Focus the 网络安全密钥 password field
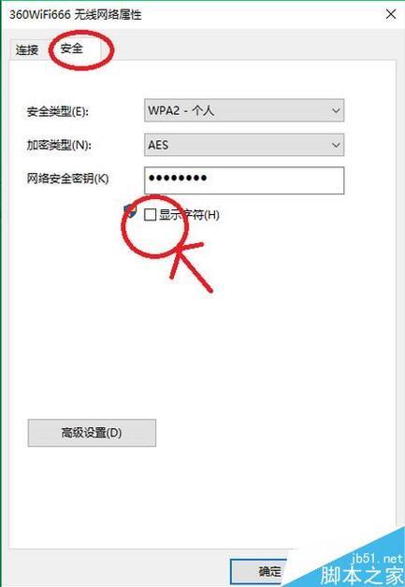This screenshot has width=405, height=587. click(x=244, y=180)
